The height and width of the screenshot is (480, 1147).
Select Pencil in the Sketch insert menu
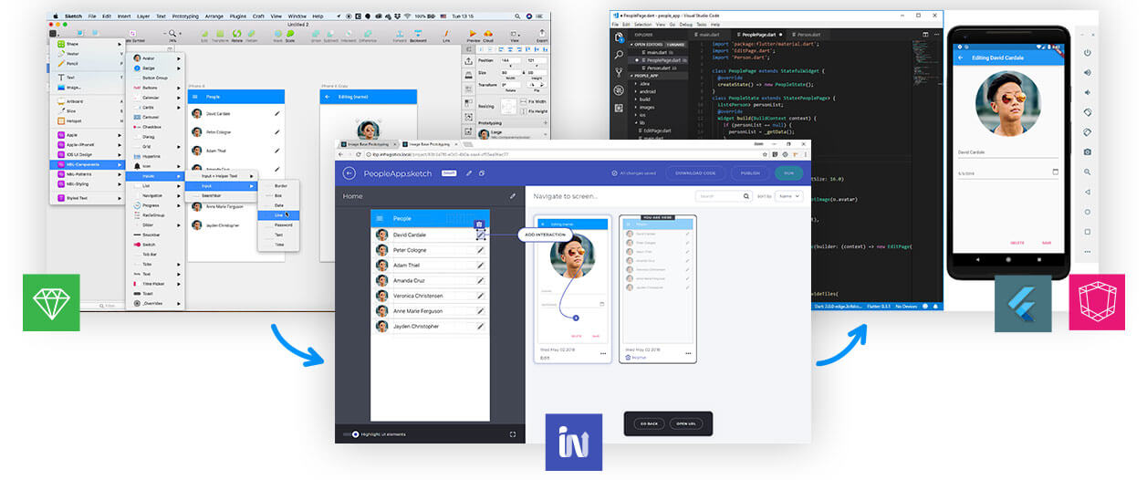point(88,63)
